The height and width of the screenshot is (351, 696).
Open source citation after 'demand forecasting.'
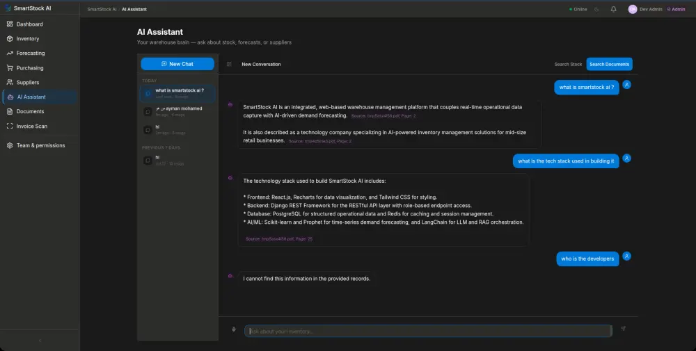pos(383,116)
